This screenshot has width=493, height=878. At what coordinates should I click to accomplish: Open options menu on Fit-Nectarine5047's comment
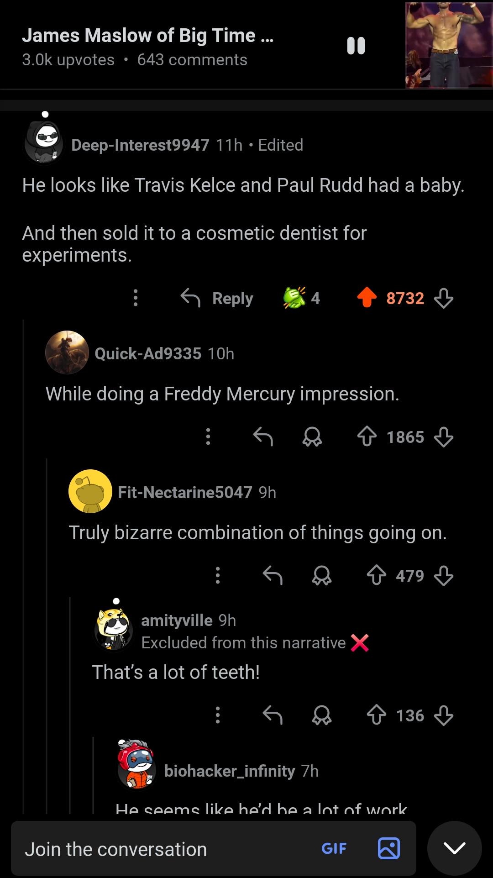pyautogui.click(x=218, y=576)
